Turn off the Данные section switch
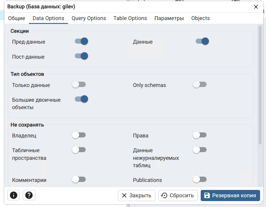Screen dimensions: 266x207 202,41
